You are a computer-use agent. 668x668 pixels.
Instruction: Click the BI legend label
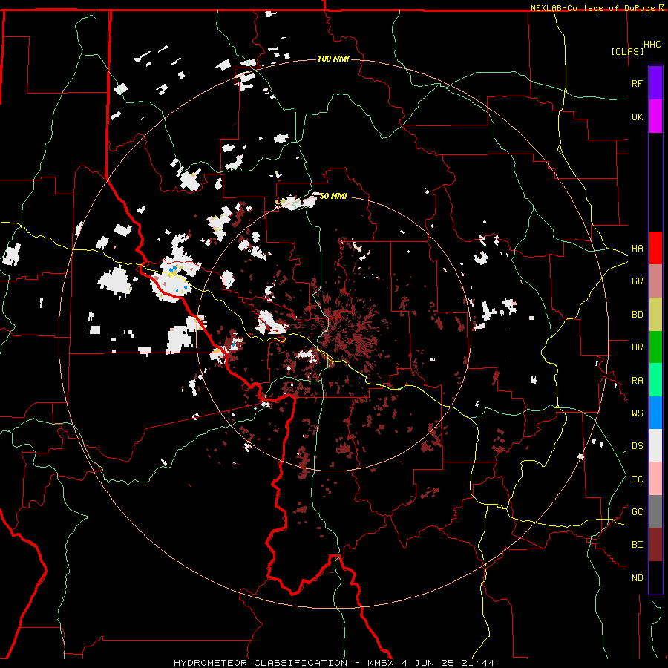(x=638, y=545)
